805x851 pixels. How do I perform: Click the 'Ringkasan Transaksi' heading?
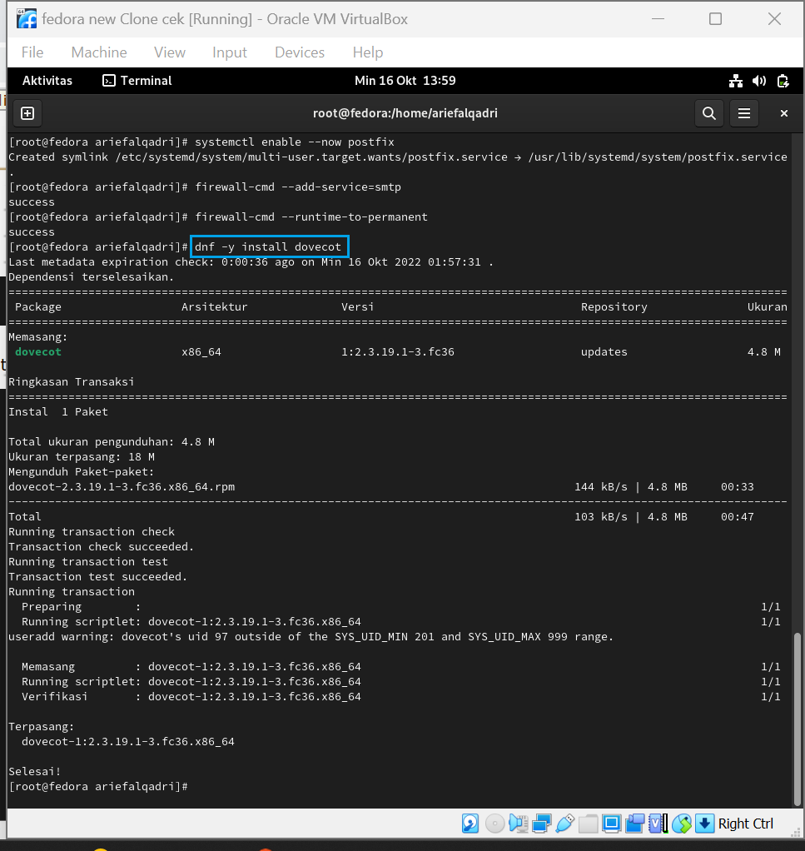pyautogui.click(x=71, y=381)
